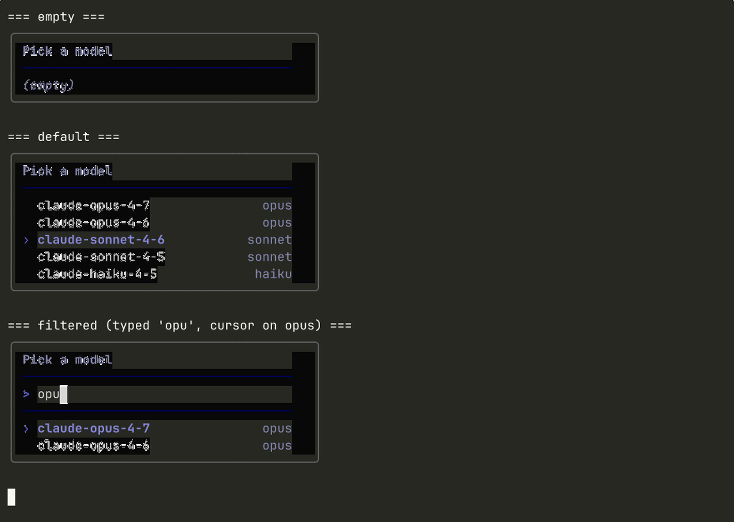Click the haiku family label
Screen dimensions: 734x522
pos(273,274)
